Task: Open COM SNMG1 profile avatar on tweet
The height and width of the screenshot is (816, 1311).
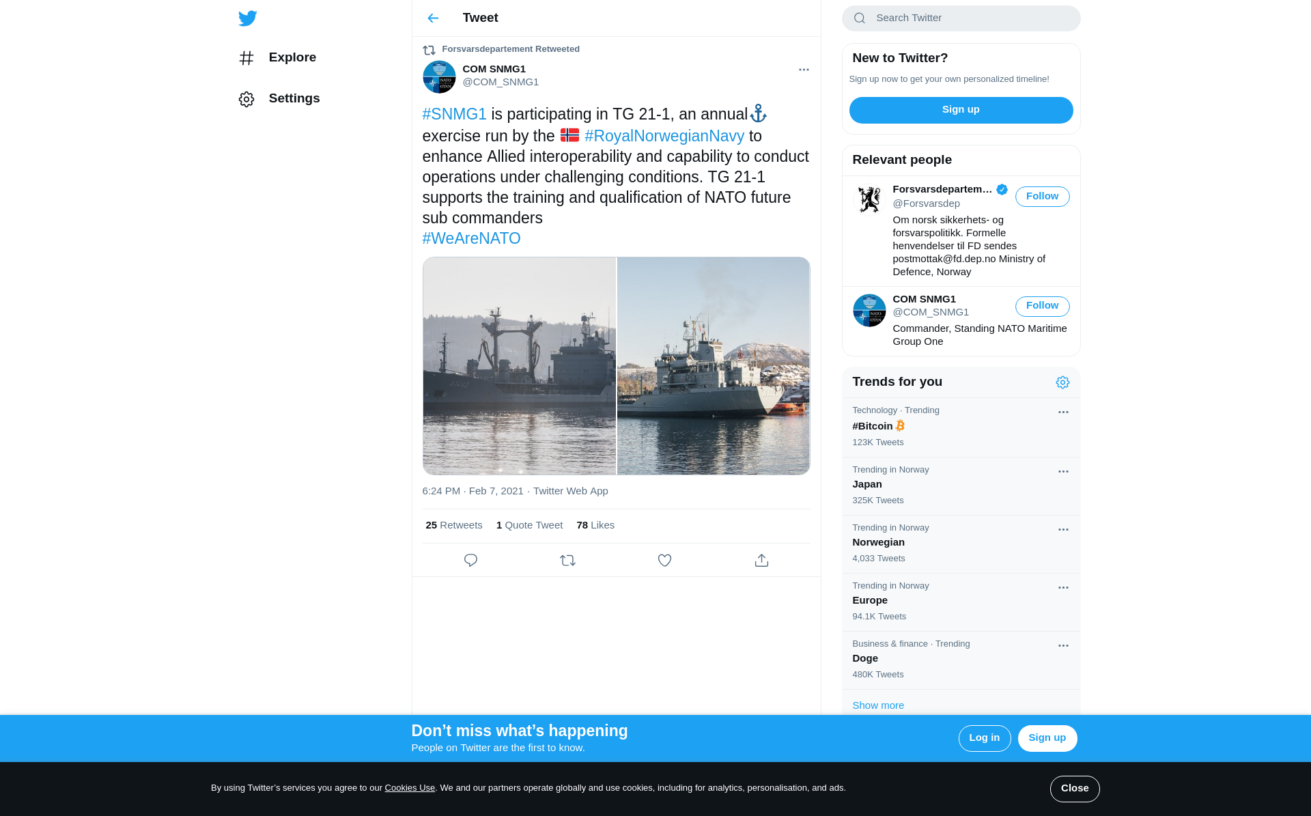Action: pyautogui.click(x=439, y=77)
